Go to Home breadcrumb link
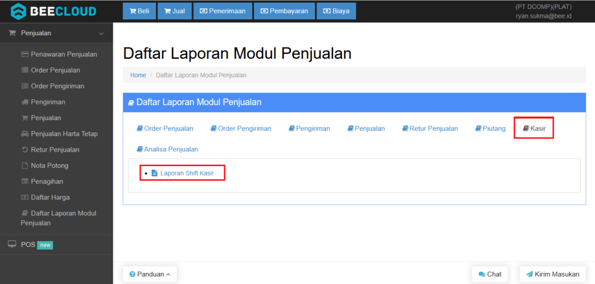595x284 pixels. (x=138, y=75)
